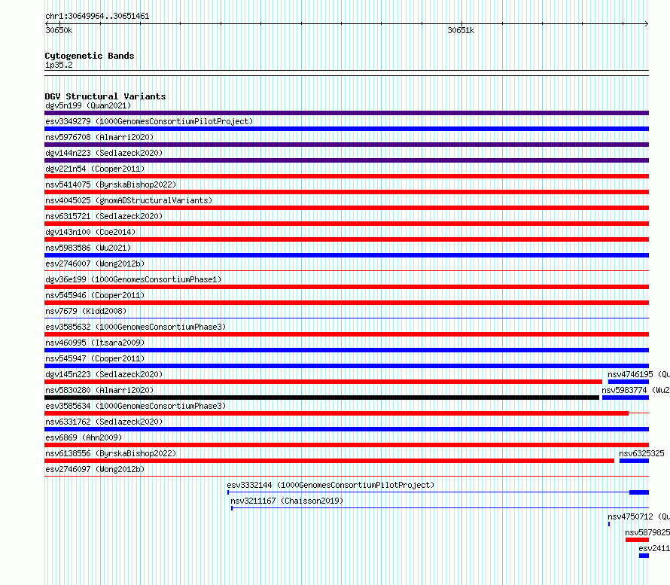670x585 pixels.
Task: Click the purple bar under nsv5976708
Action: 346,145
